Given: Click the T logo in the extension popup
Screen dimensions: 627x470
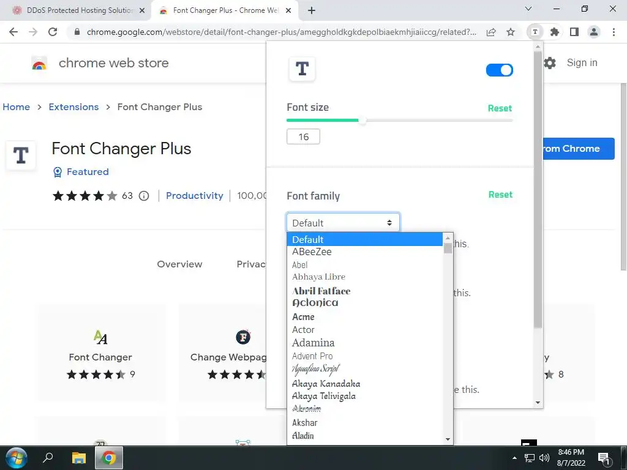Looking at the screenshot, I should [x=302, y=69].
